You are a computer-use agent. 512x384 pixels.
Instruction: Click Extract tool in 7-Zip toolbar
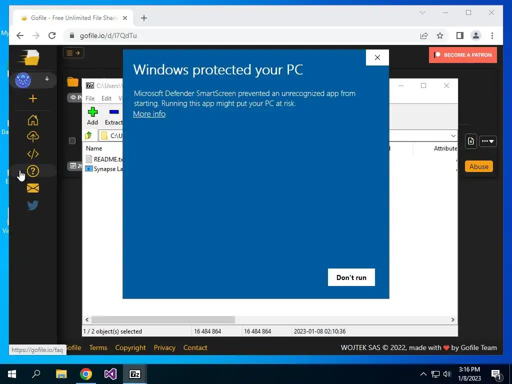click(113, 116)
